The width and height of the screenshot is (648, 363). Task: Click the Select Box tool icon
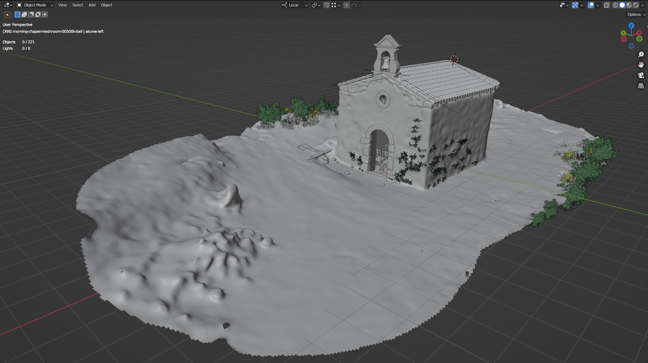[7, 15]
